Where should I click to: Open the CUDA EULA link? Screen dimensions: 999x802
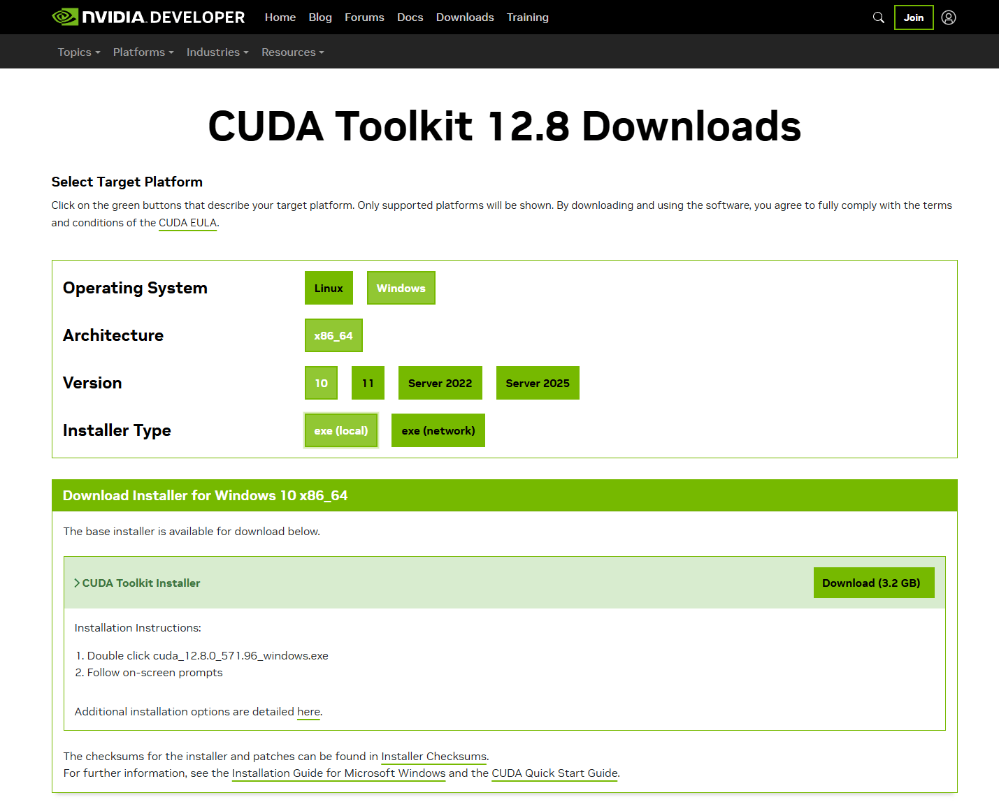tap(187, 223)
